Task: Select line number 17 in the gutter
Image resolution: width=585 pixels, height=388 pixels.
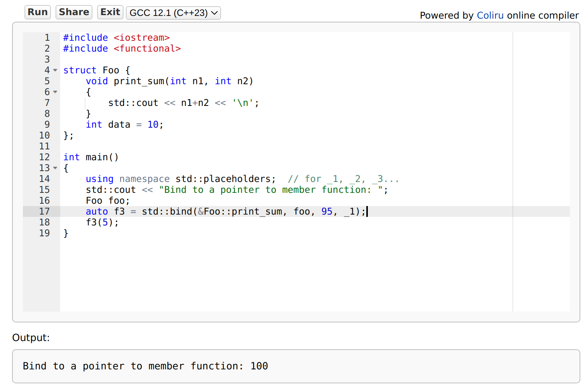Action: pyautogui.click(x=44, y=211)
